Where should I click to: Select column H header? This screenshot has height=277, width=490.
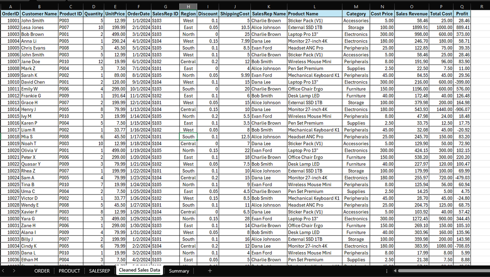[188, 6]
